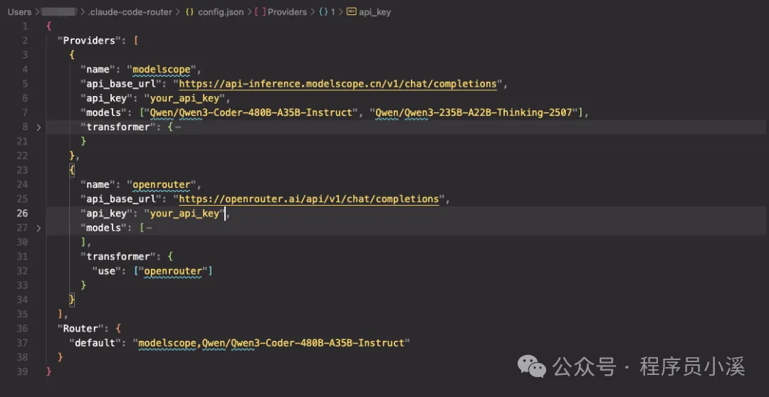The image size is (769, 397).
Task: Open the modelscope api-inference URL link
Action: click(x=338, y=84)
